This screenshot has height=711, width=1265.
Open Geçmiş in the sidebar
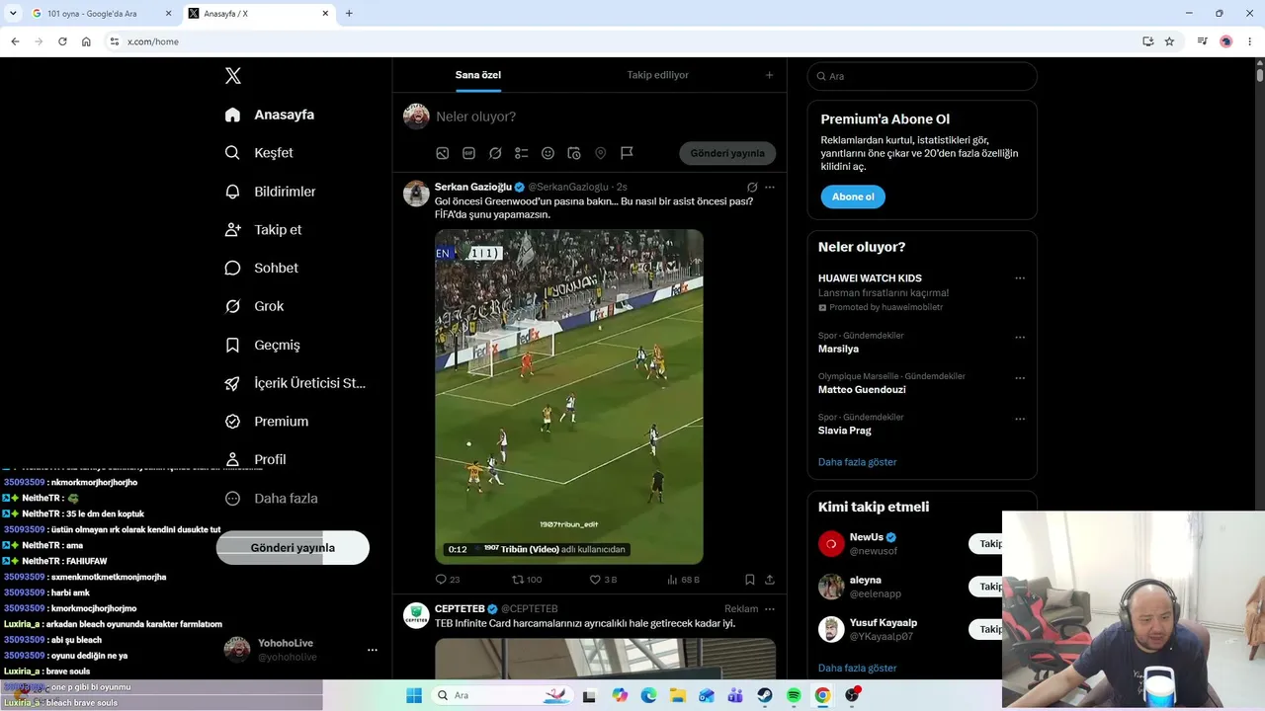click(263, 345)
